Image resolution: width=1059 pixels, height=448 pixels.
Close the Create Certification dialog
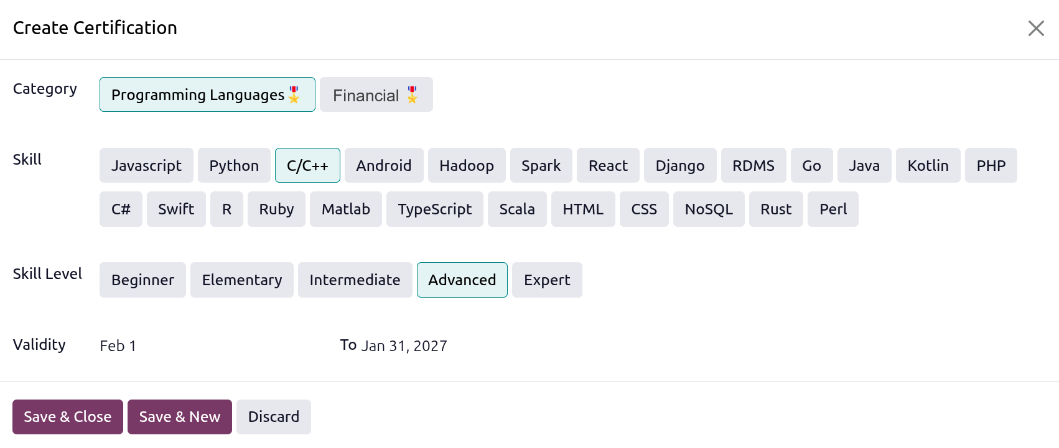pyautogui.click(x=1036, y=28)
